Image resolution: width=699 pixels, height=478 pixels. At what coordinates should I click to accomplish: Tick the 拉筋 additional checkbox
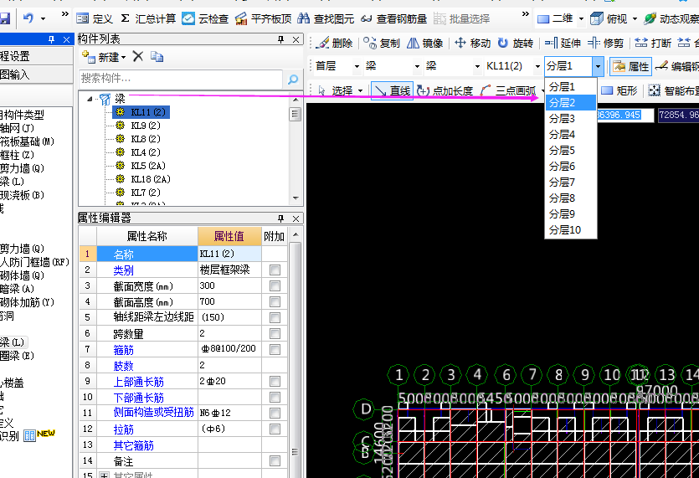275,429
